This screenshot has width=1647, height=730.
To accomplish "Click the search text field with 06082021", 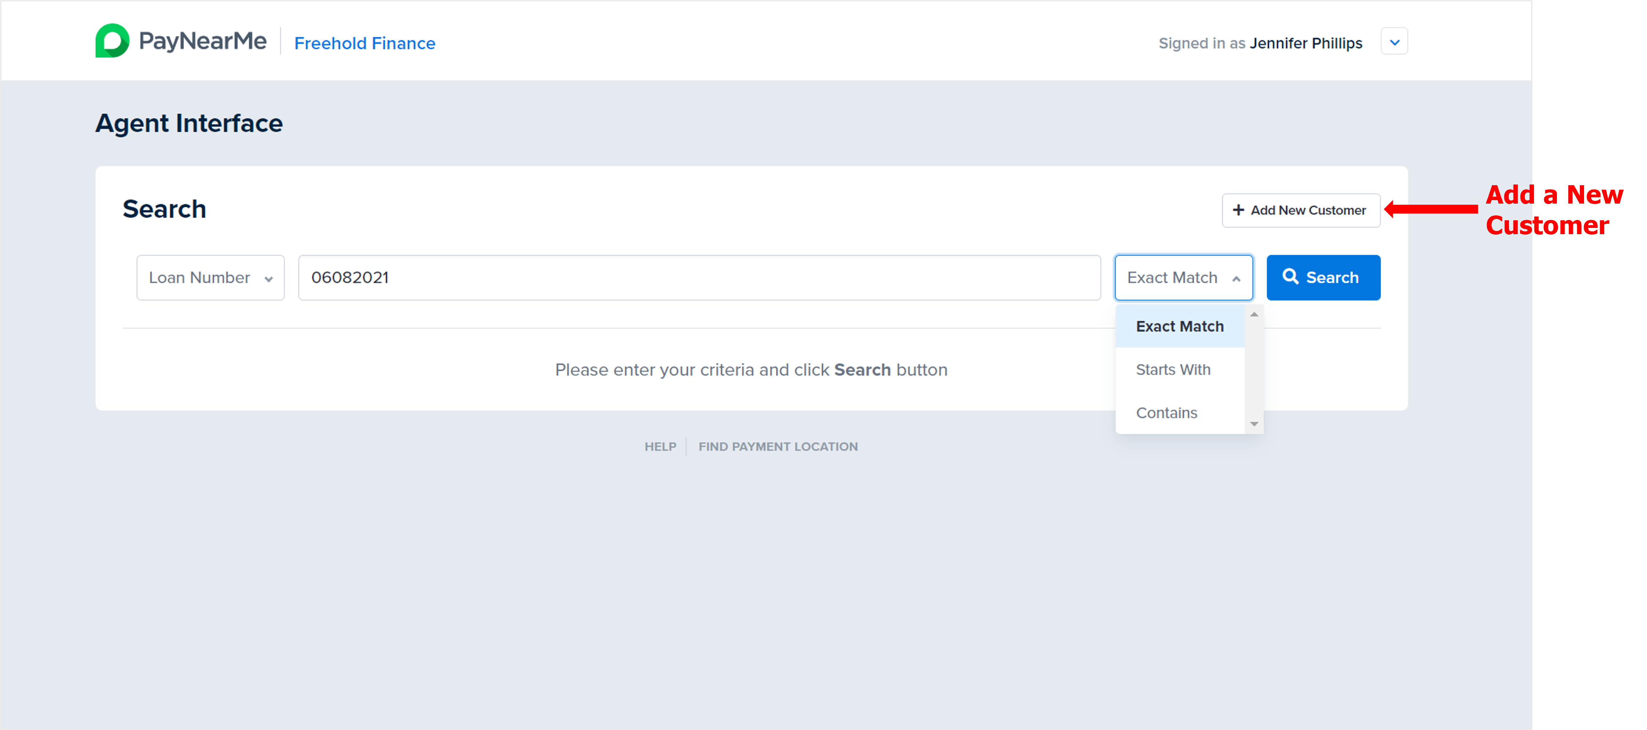I will [699, 278].
